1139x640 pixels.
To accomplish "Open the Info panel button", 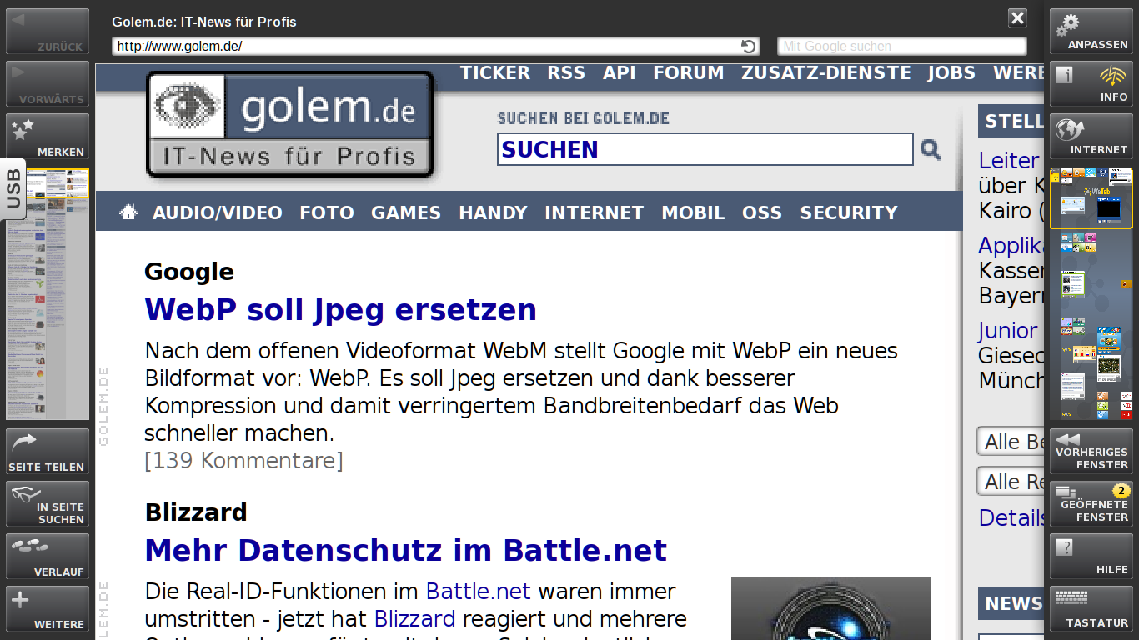I will [1091, 84].
